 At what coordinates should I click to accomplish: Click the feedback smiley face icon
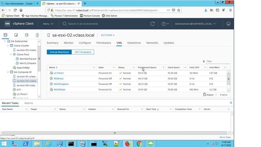228,24
